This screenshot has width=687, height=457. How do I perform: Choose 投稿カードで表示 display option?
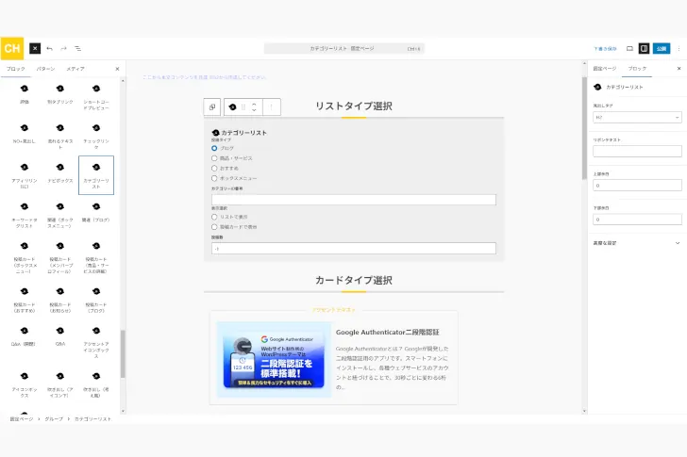(x=214, y=227)
